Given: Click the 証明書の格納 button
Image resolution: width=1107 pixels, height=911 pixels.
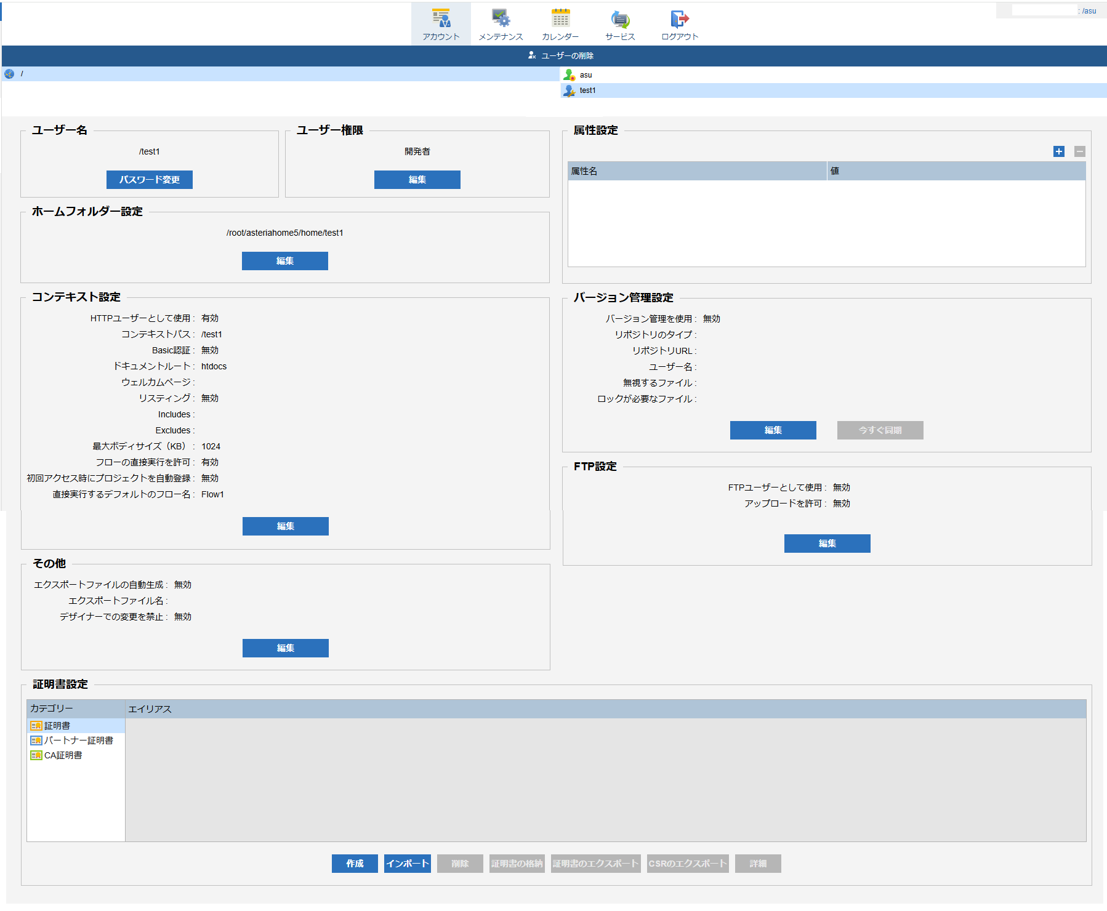Looking at the screenshot, I should pos(517,864).
